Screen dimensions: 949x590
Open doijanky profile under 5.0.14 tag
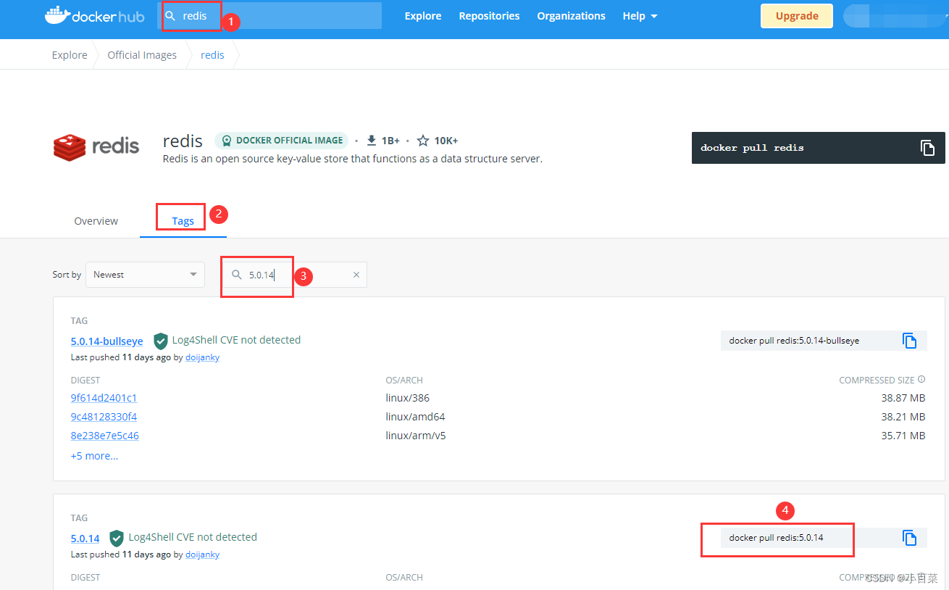[202, 554]
